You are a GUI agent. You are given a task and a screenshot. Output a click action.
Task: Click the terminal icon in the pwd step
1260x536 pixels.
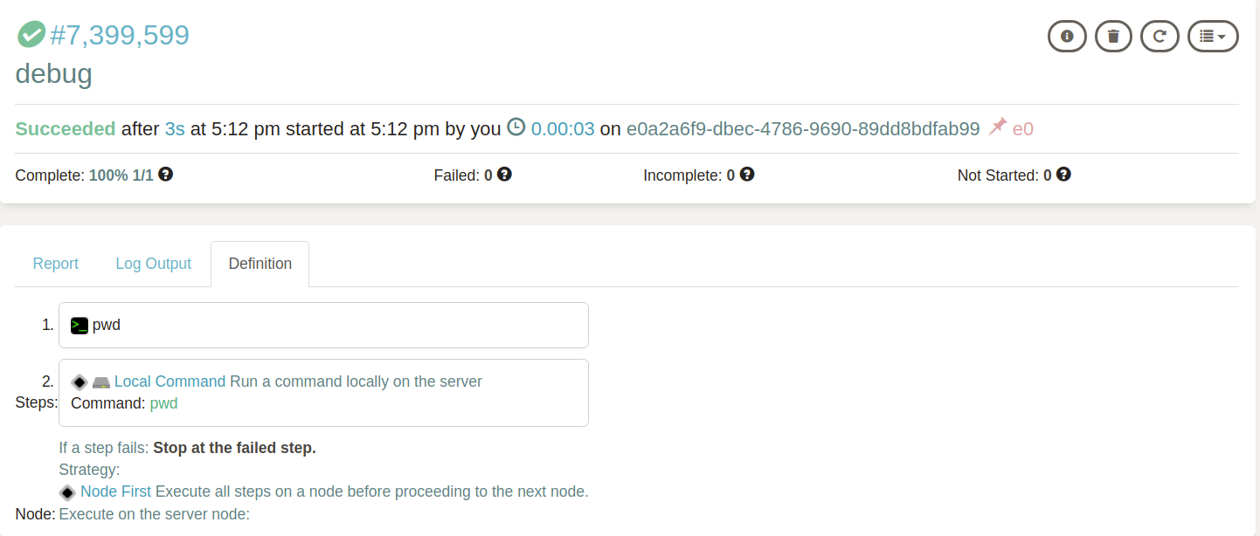click(x=80, y=325)
